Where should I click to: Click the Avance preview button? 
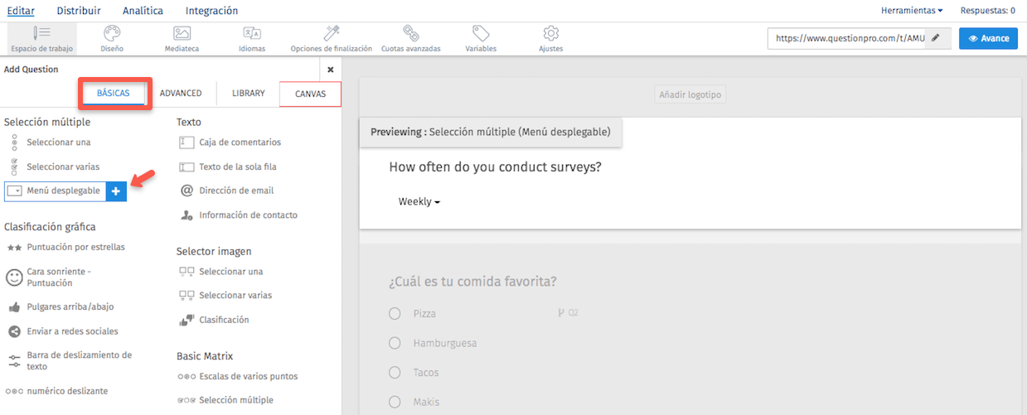[988, 38]
